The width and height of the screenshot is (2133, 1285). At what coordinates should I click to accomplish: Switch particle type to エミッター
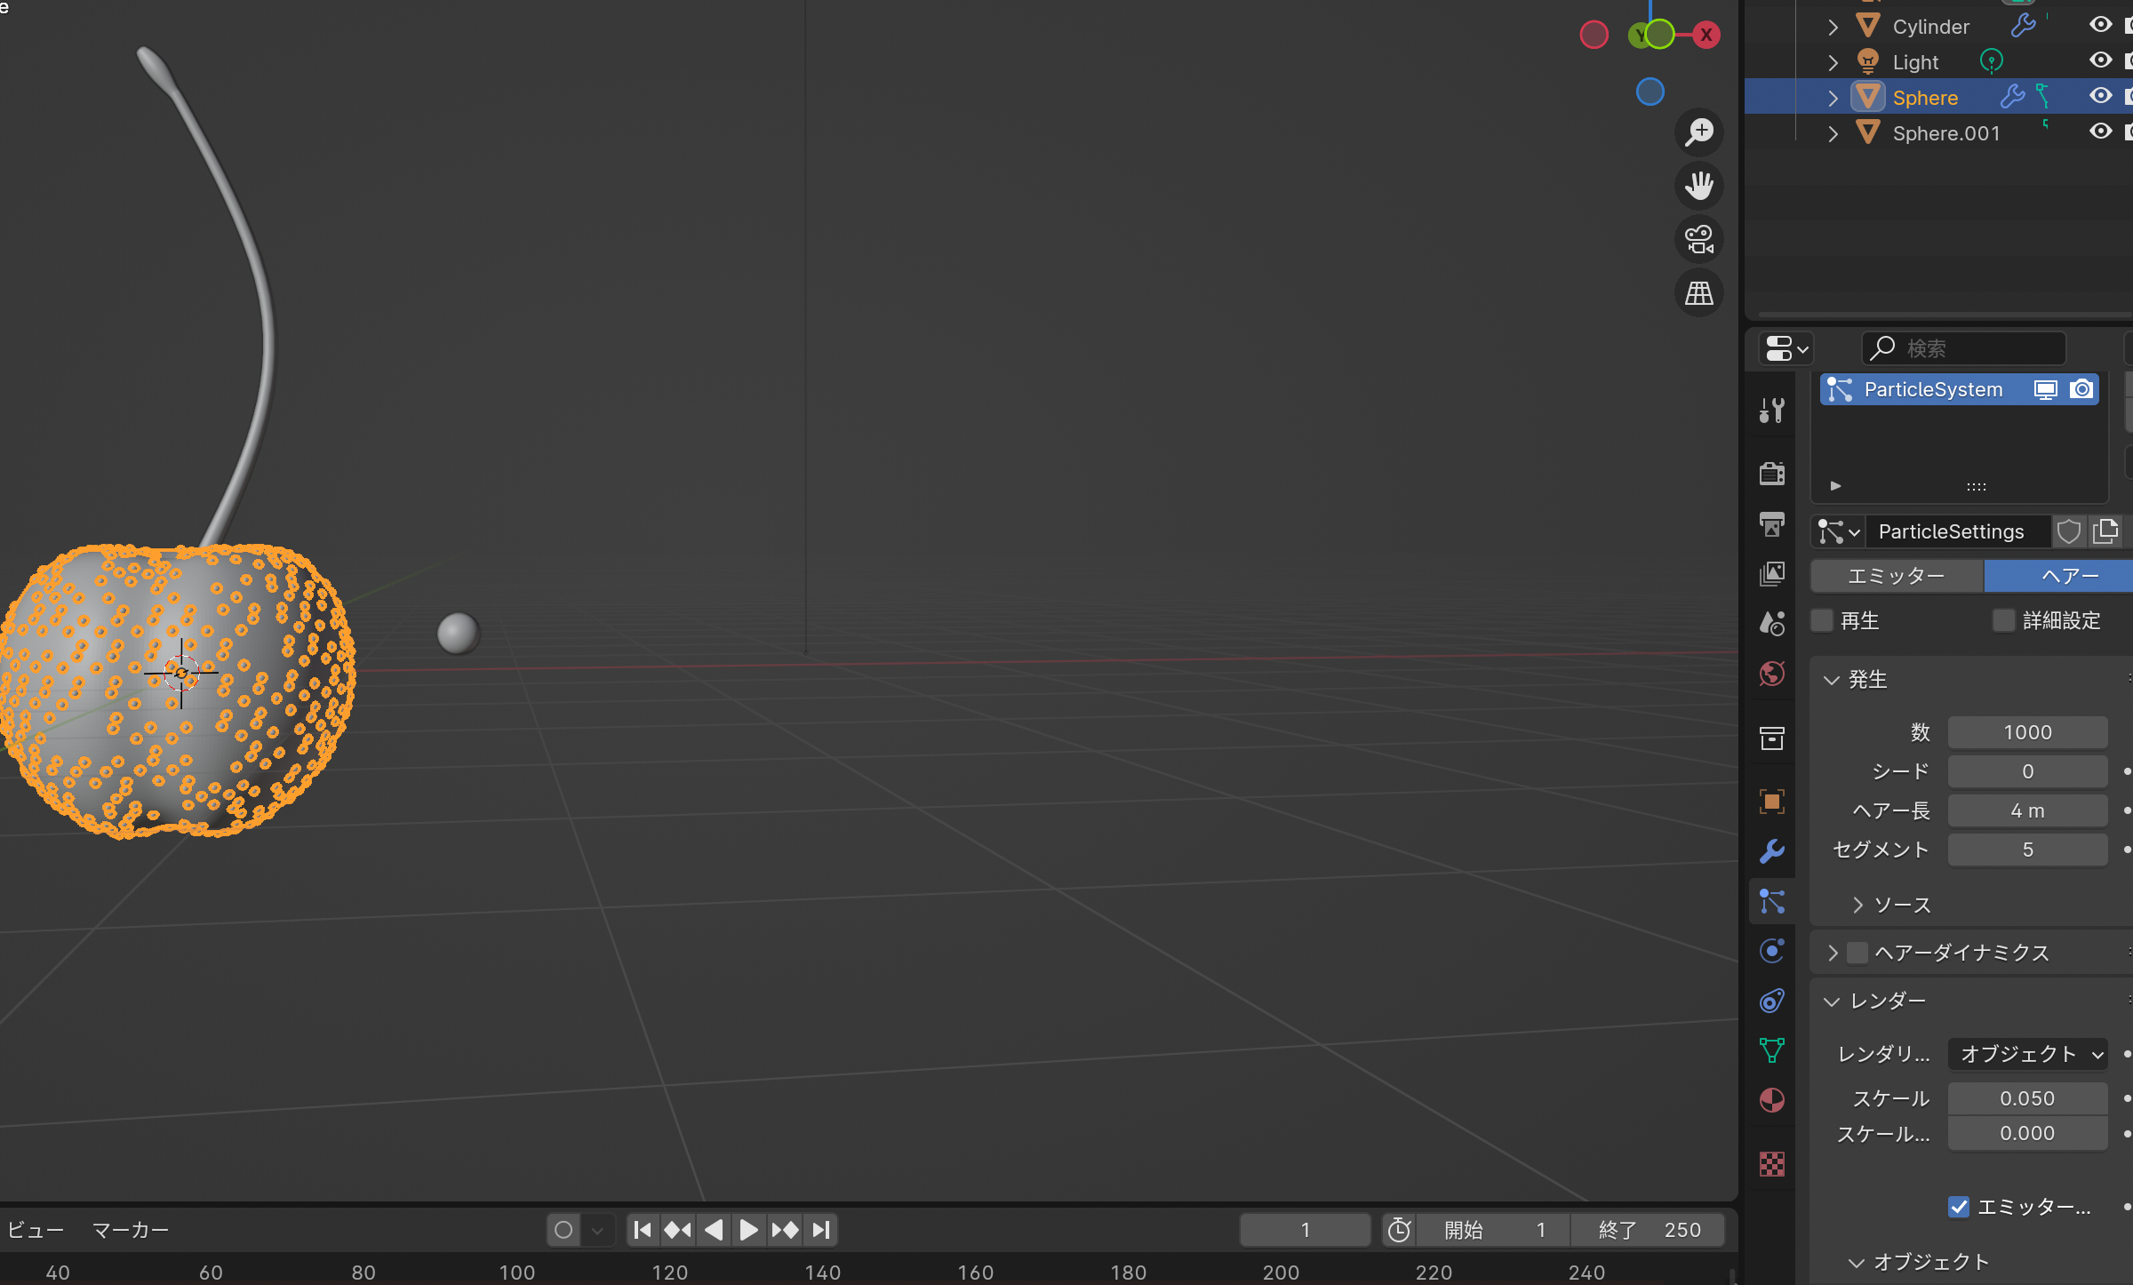(1897, 576)
